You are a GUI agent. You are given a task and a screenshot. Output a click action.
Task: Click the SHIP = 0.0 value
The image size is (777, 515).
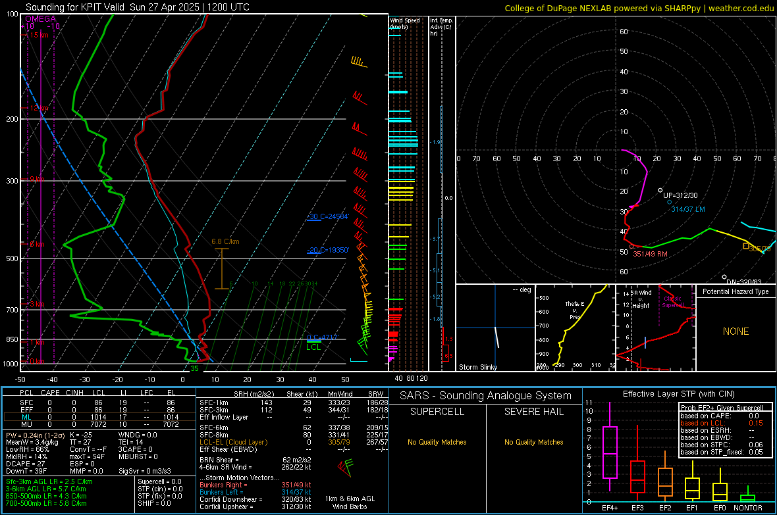pos(154,503)
